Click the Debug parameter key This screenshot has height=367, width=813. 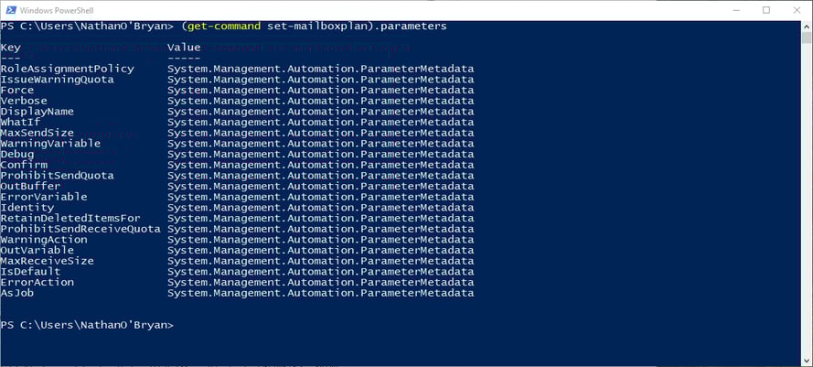[17, 154]
